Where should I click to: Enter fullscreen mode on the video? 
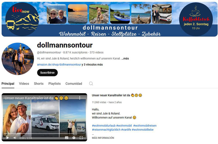[x=81, y=138]
